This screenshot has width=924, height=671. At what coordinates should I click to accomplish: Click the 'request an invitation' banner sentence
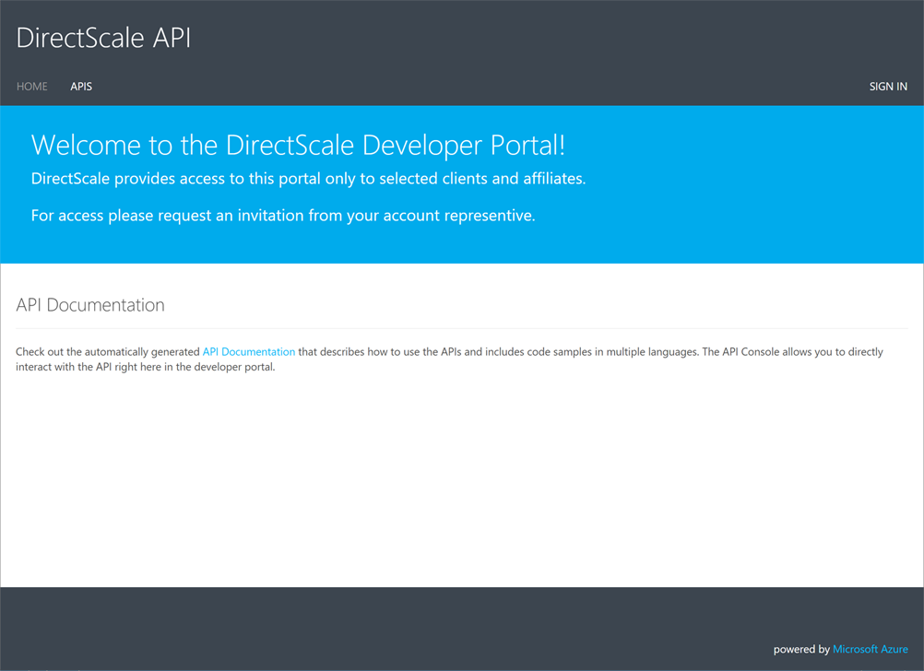pos(282,216)
